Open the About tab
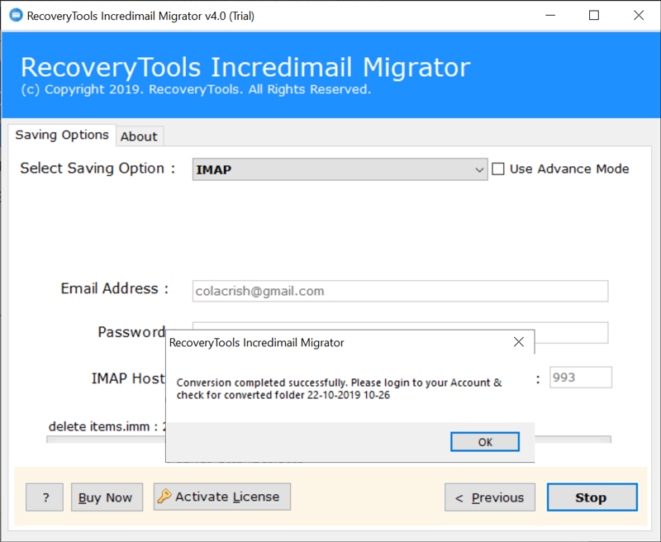This screenshot has height=542, width=661. 139,136
